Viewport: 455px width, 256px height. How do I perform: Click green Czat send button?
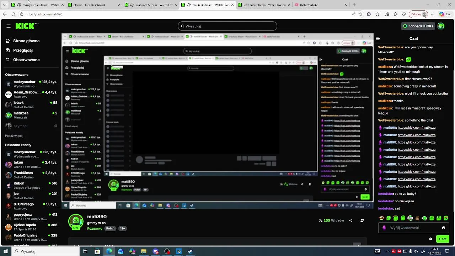443,239
